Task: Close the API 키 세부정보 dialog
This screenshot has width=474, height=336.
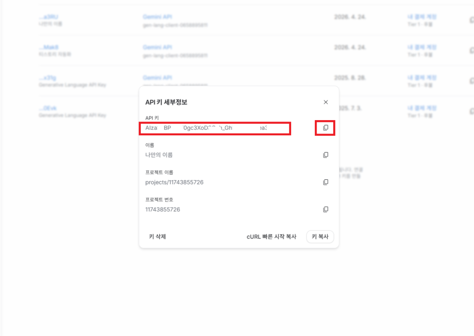Action: (326, 102)
